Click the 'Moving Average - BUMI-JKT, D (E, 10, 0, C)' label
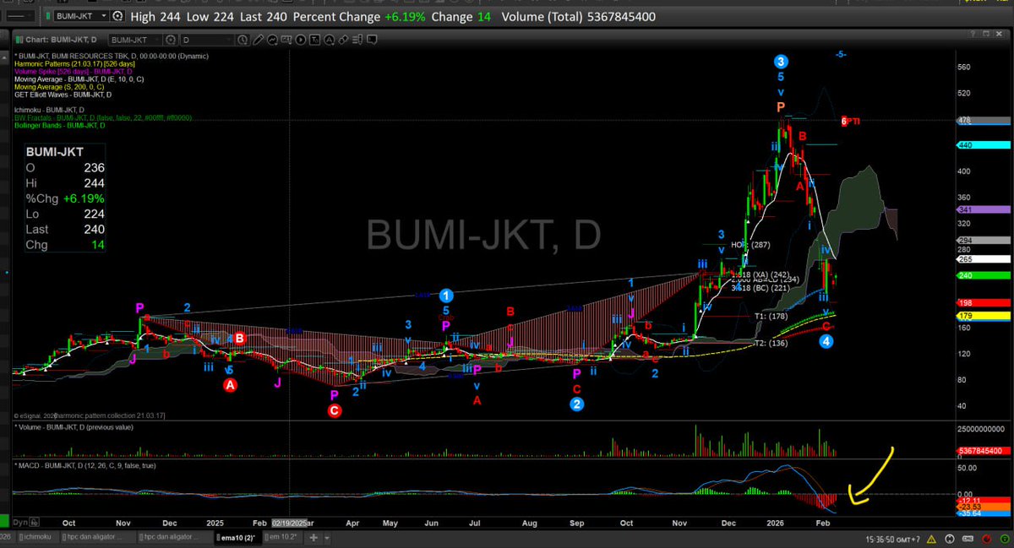Image resolution: width=1014 pixels, height=548 pixels. 79,79
